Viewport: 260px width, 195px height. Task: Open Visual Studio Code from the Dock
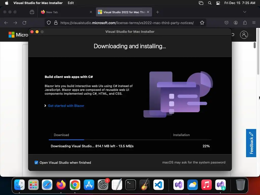point(158,185)
